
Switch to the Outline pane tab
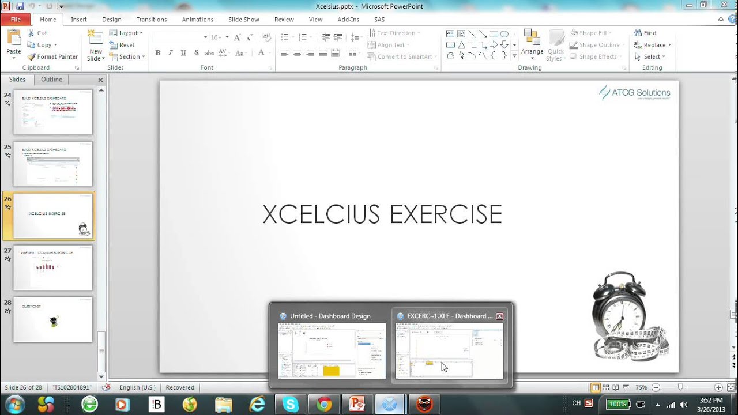tap(51, 80)
